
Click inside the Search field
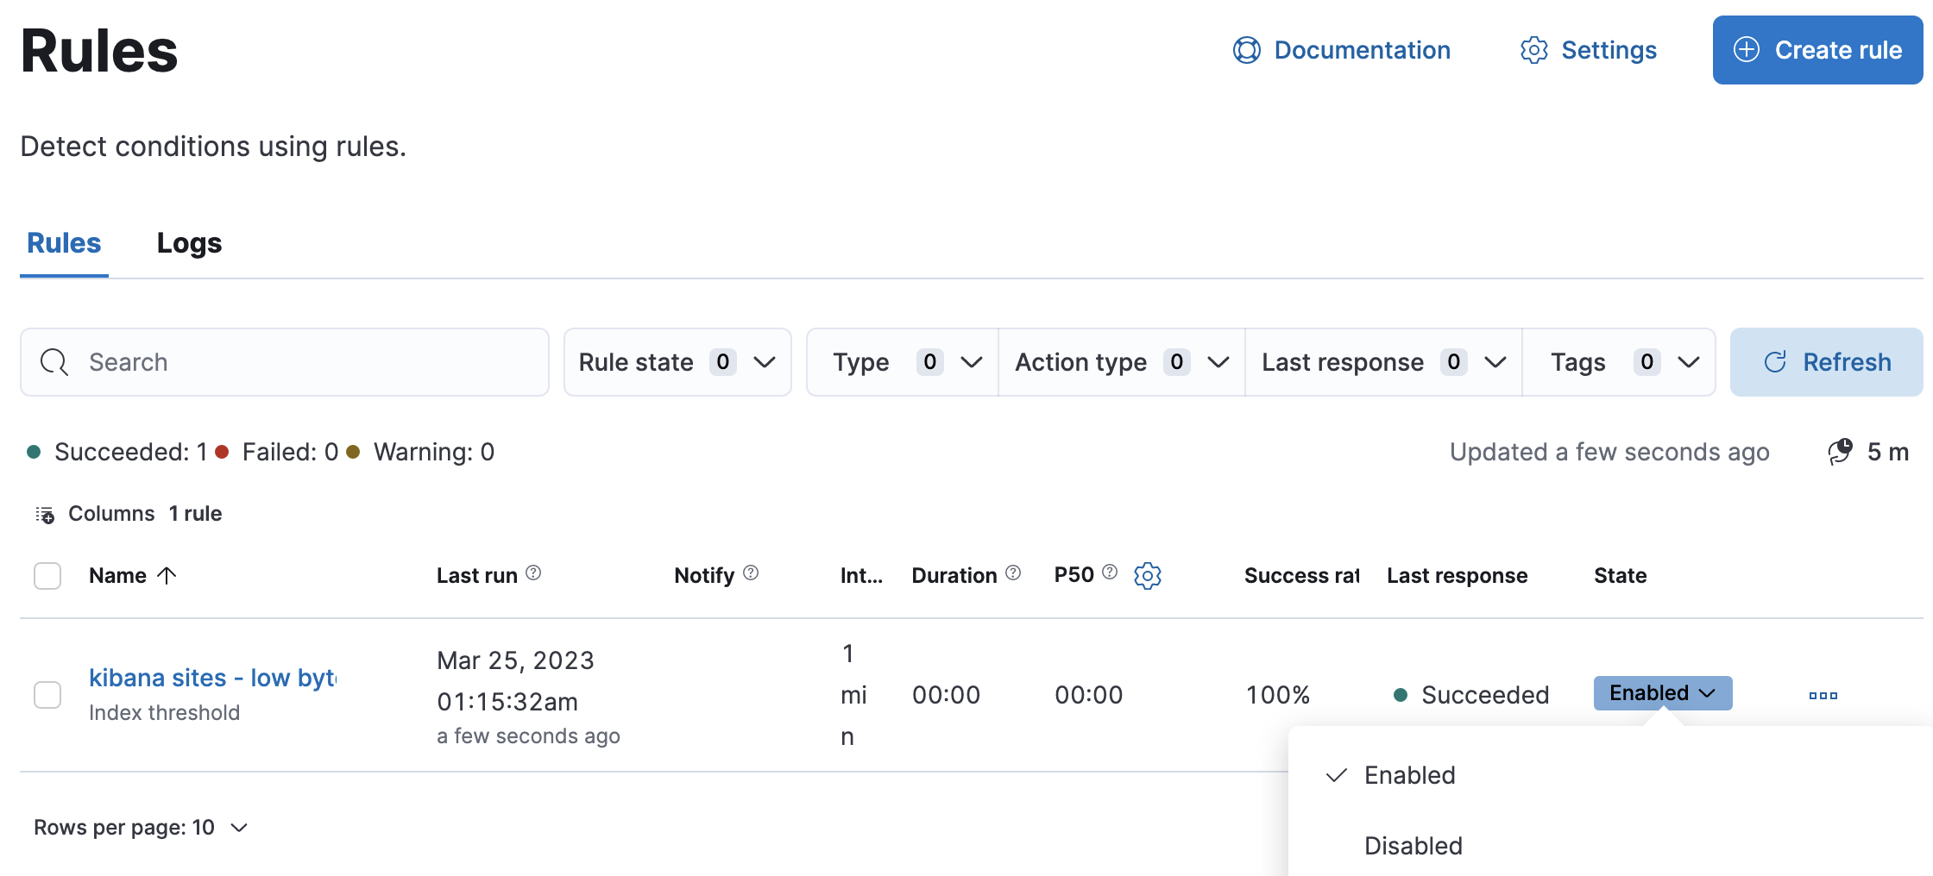pyautogui.click(x=285, y=361)
